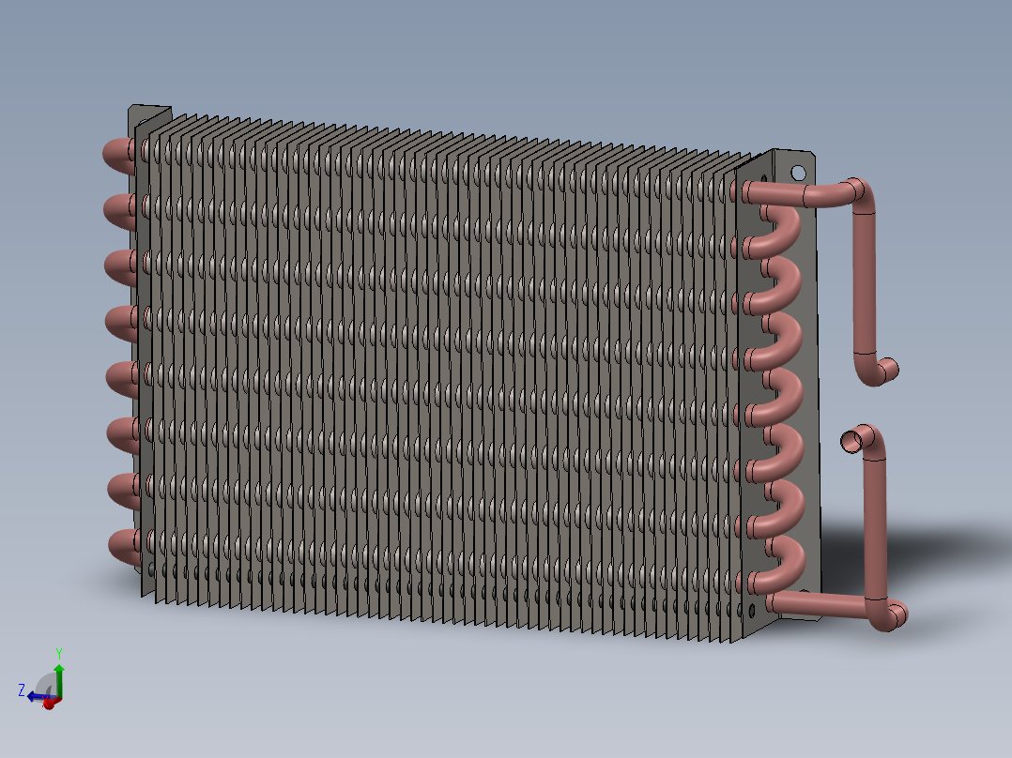
Task: Select the bottommost copper U-bend on the left side
Action: click(x=125, y=547)
